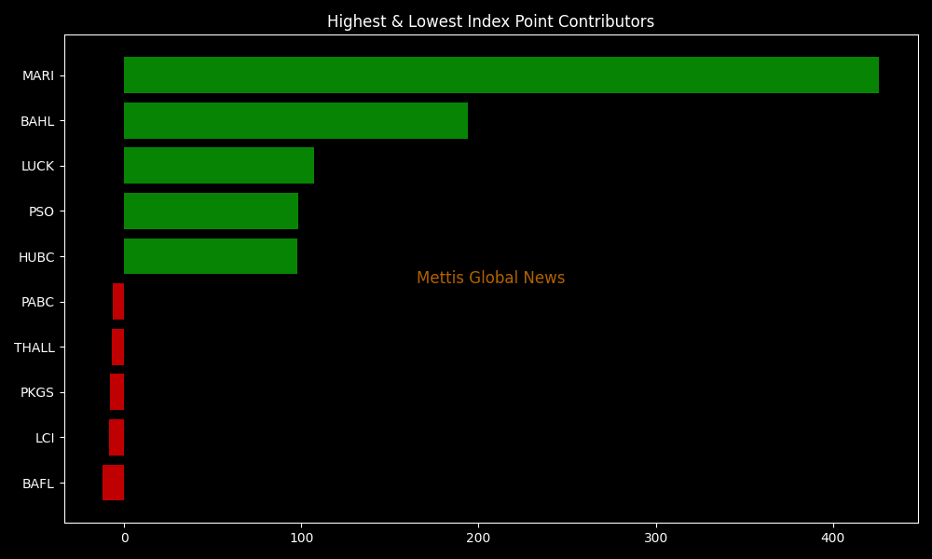Click the 0 x-axis tick label
Viewport: 932px width, 559px height.
[x=125, y=539]
